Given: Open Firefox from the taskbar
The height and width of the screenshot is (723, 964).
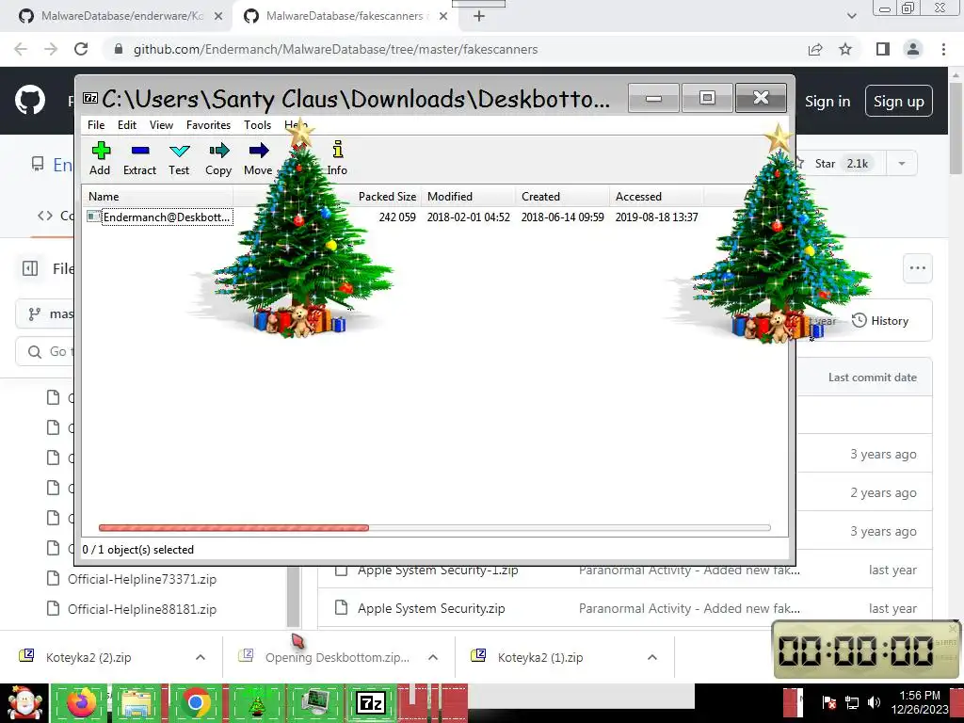Looking at the screenshot, I should click(82, 703).
